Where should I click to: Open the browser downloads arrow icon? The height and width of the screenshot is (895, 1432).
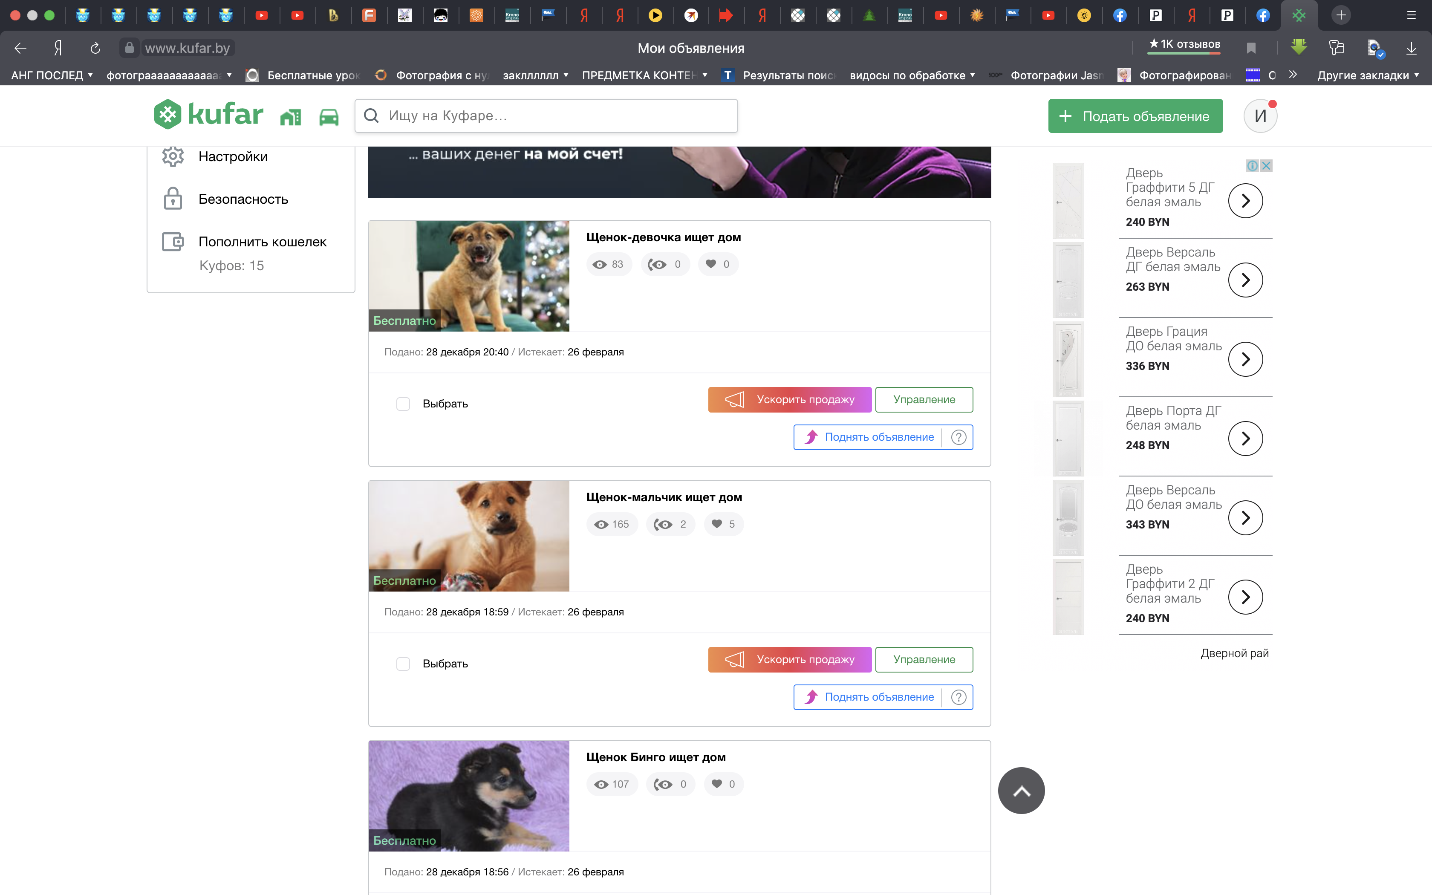point(1411,48)
